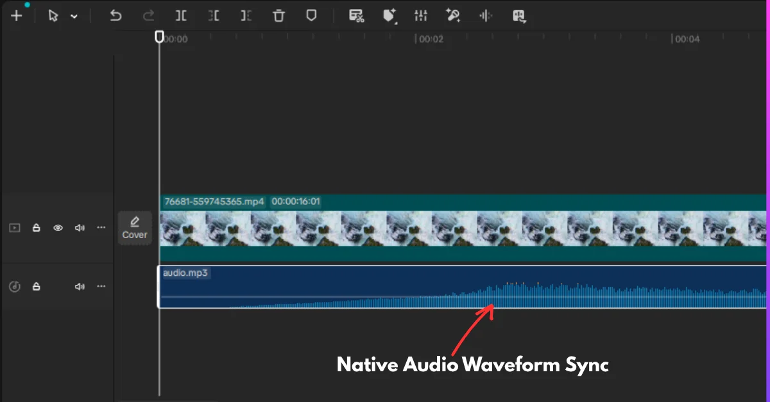Click the playhead at the timeline start
This screenshot has height=402, width=770.
[159, 36]
